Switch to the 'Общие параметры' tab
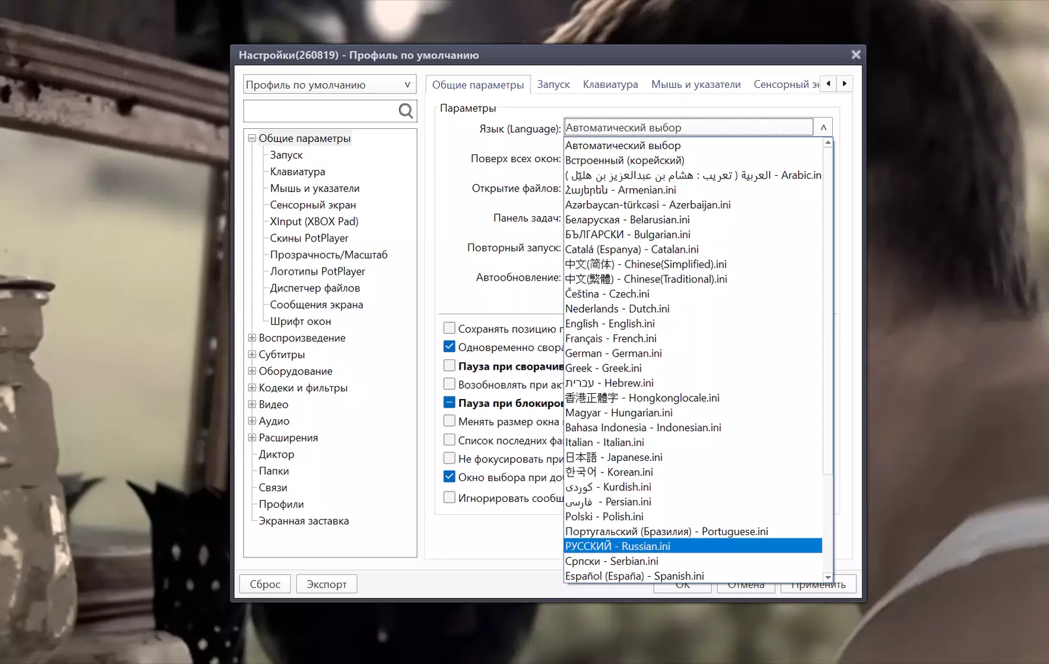The height and width of the screenshot is (664, 1049). [478, 85]
